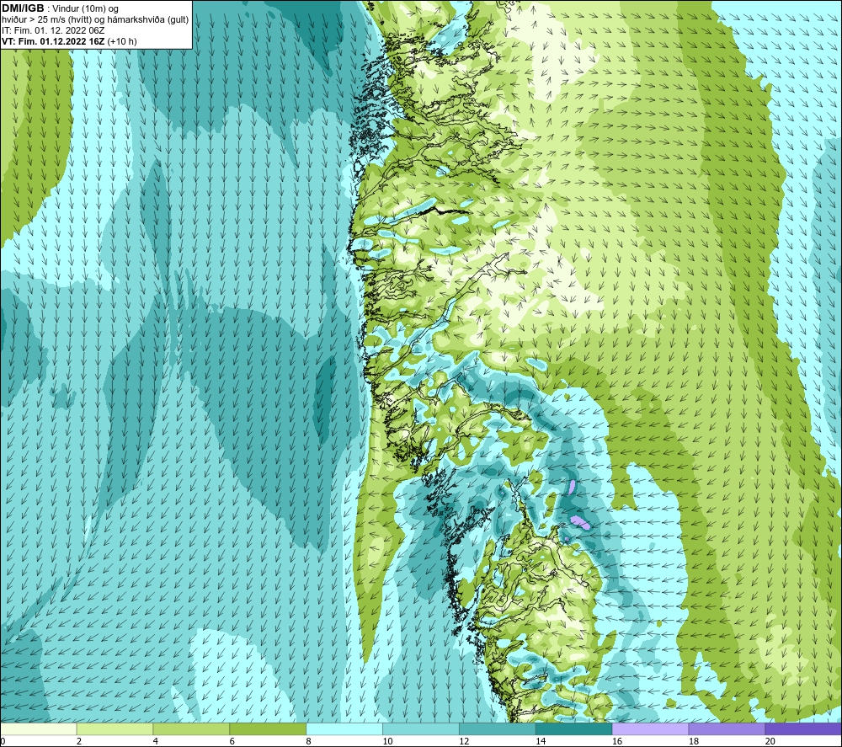Click the "12" scale label
The width and height of the screenshot is (842, 747).
464,742
